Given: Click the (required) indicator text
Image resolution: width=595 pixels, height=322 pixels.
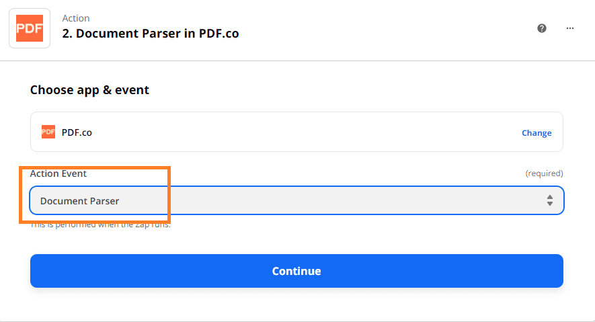Looking at the screenshot, I should click(x=544, y=173).
